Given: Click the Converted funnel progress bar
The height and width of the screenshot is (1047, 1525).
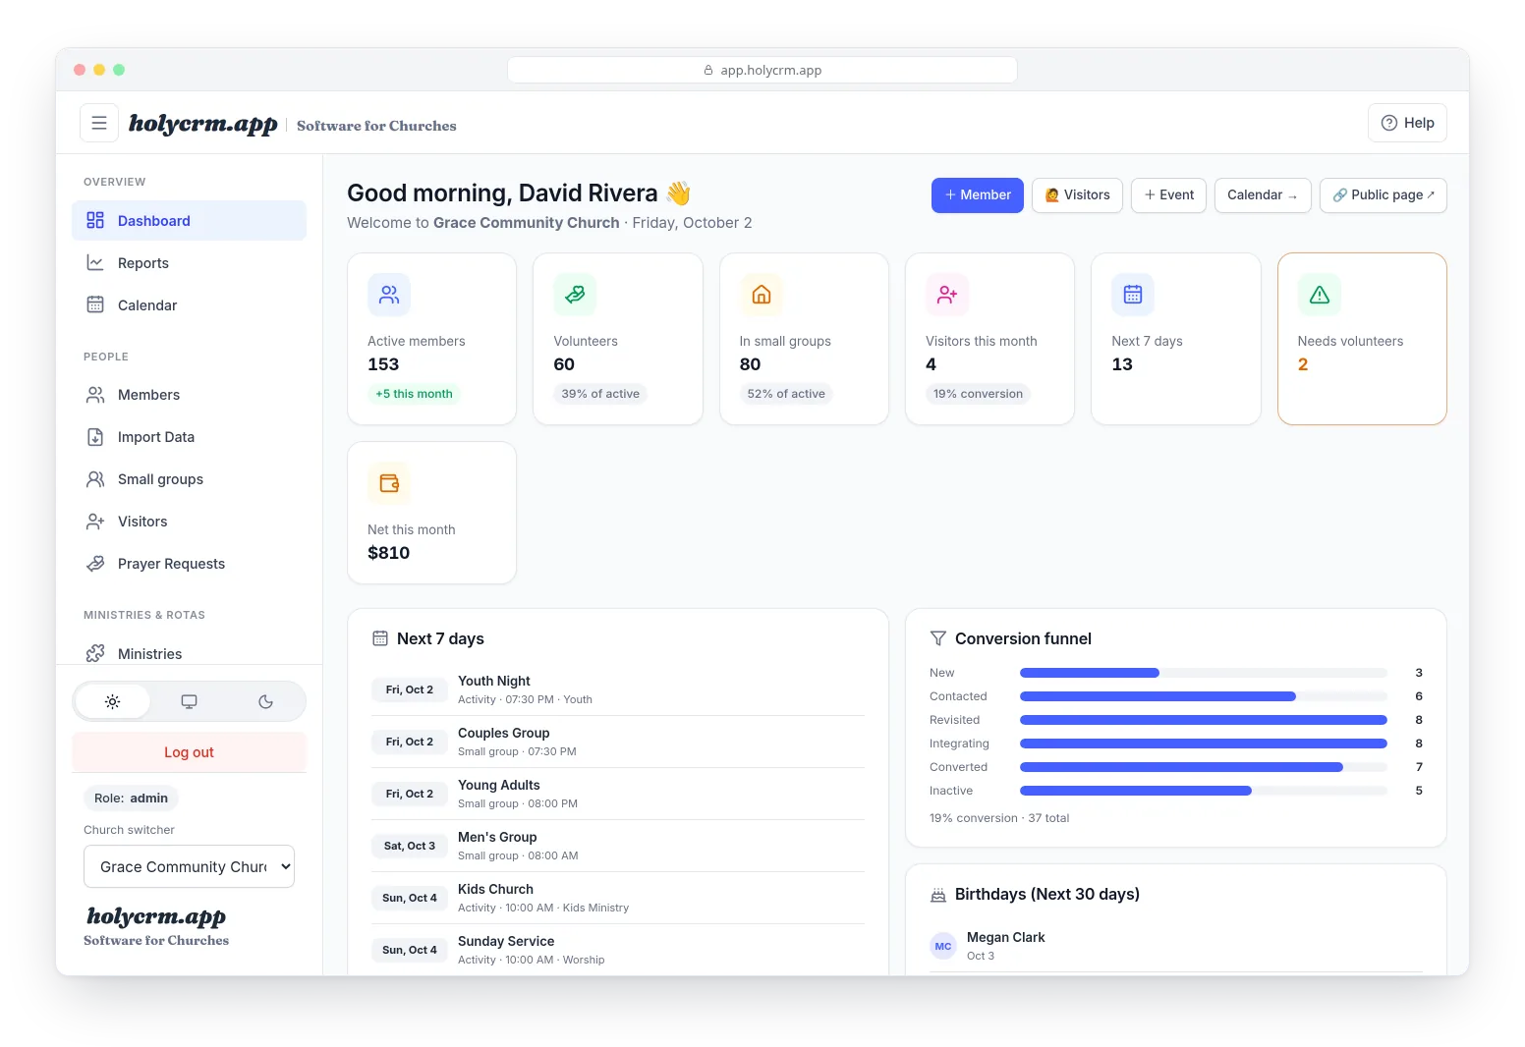Looking at the screenshot, I should (1204, 767).
